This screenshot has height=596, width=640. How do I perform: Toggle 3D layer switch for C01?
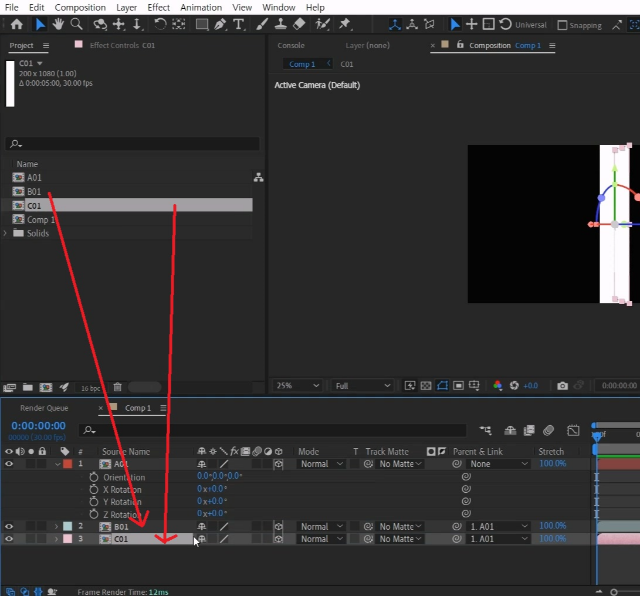pos(279,539)
